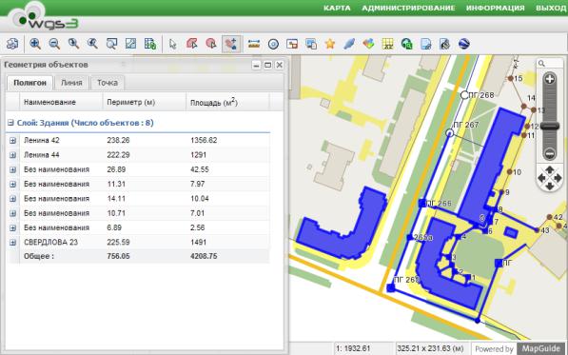Pan the map down with arrow
Screen dimensions: 568x355
click(x=550, y=186)
